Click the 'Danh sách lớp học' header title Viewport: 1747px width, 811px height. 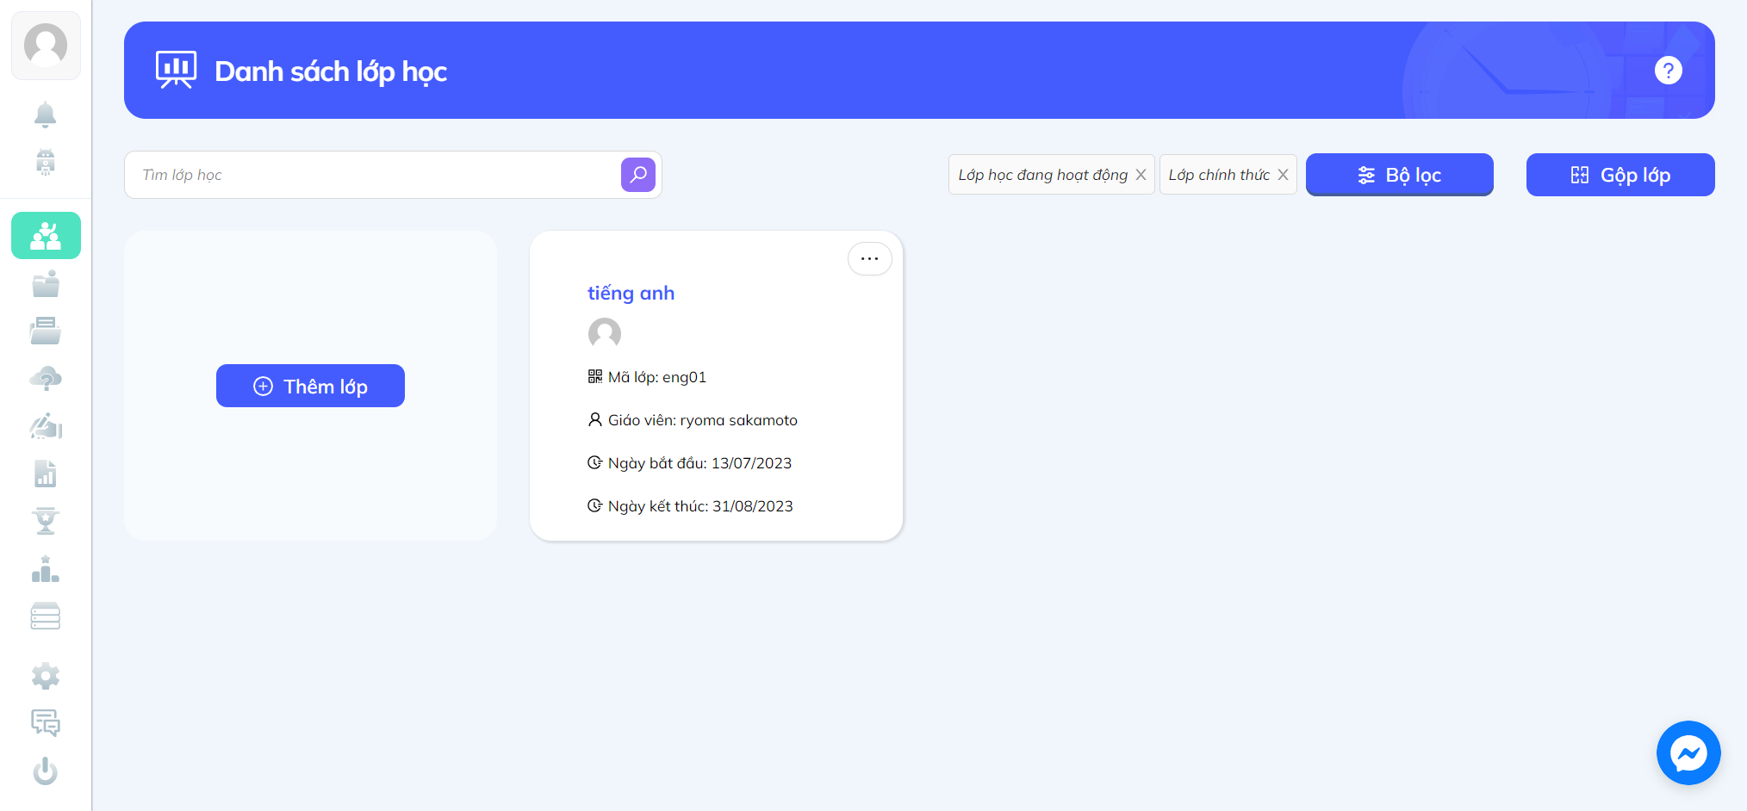tap(331, 71)
